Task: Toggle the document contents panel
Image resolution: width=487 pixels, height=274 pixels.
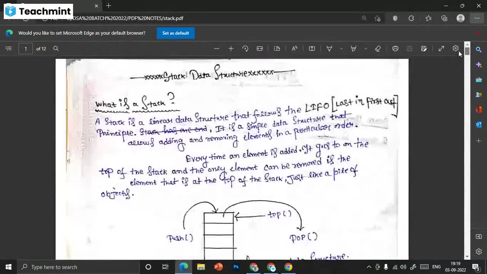Action: click(8, 48)
